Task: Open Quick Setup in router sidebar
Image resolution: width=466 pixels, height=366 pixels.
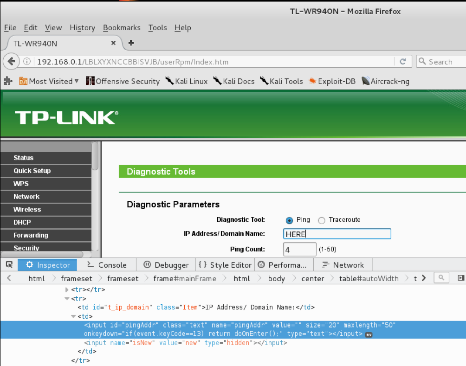Action: pyautogui.click(x=46, y=171)
